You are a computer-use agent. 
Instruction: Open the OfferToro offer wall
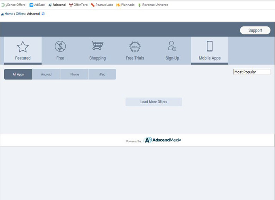tap(78, 5)
